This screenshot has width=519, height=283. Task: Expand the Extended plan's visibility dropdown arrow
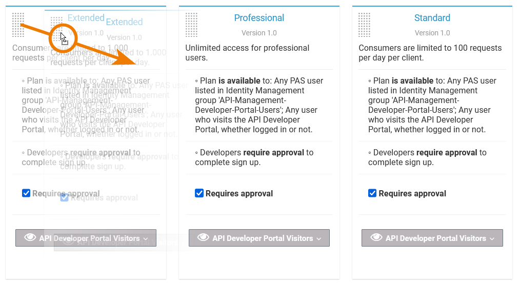click(146, 238)
